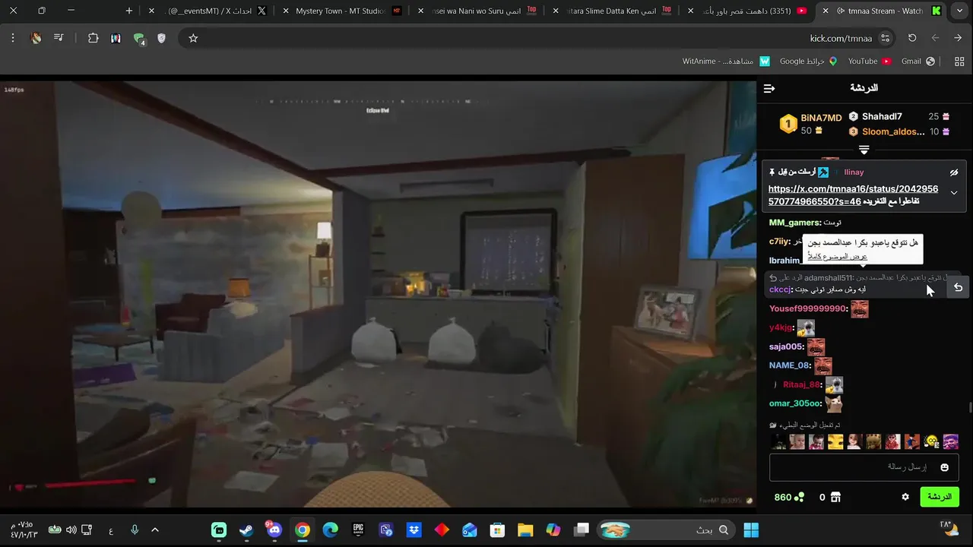Collapse the chat panel using the arrow icon

tap(769, 89)
